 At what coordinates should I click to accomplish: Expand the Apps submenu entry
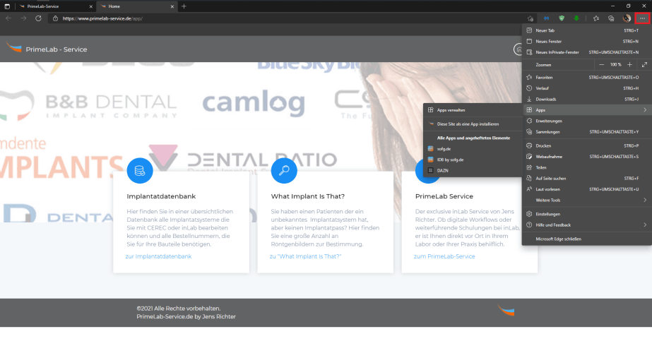[x=586, y=110]
